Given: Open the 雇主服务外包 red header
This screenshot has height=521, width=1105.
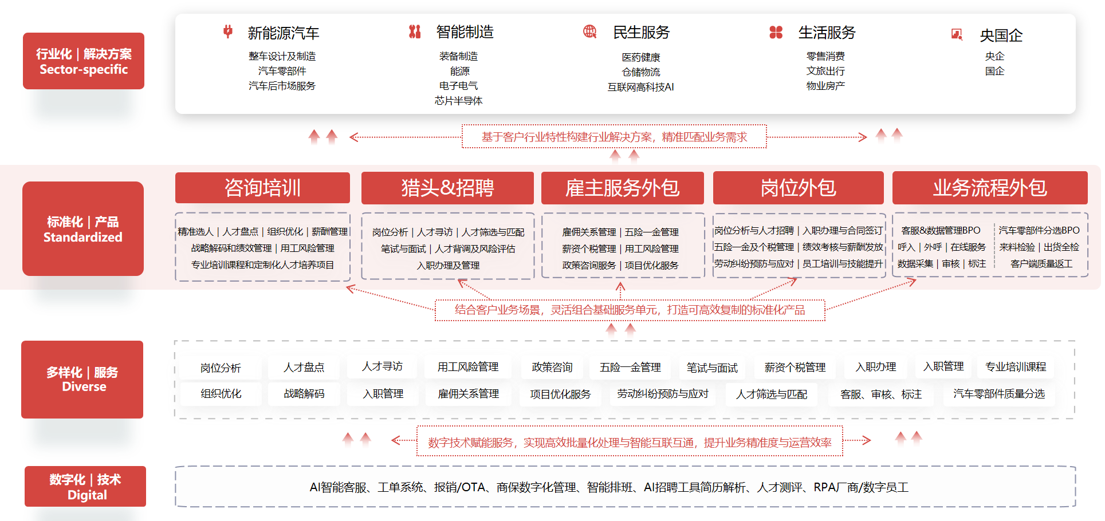Looking at the screenshot, I should pos(623,188).
